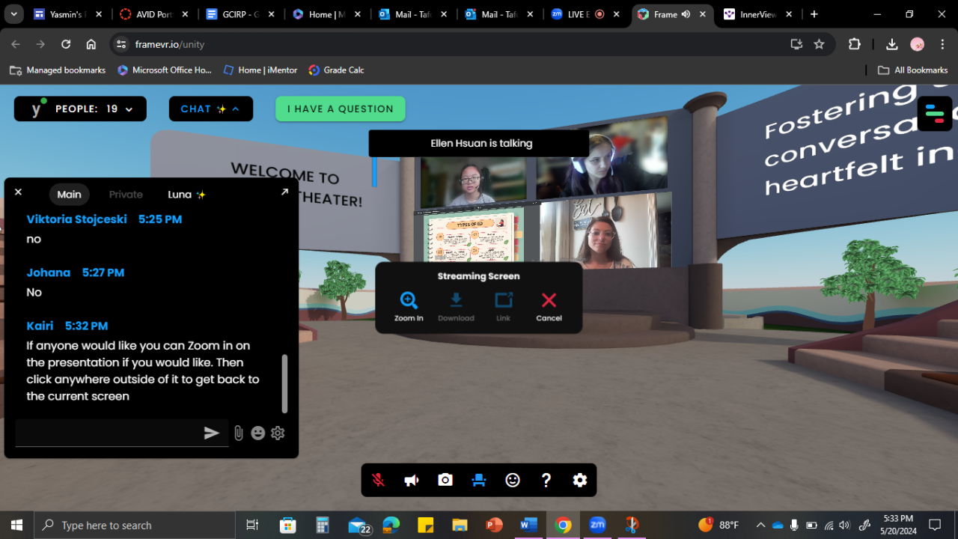Click Kairi's name in chat
958x539 pixels.
(40, 326)
